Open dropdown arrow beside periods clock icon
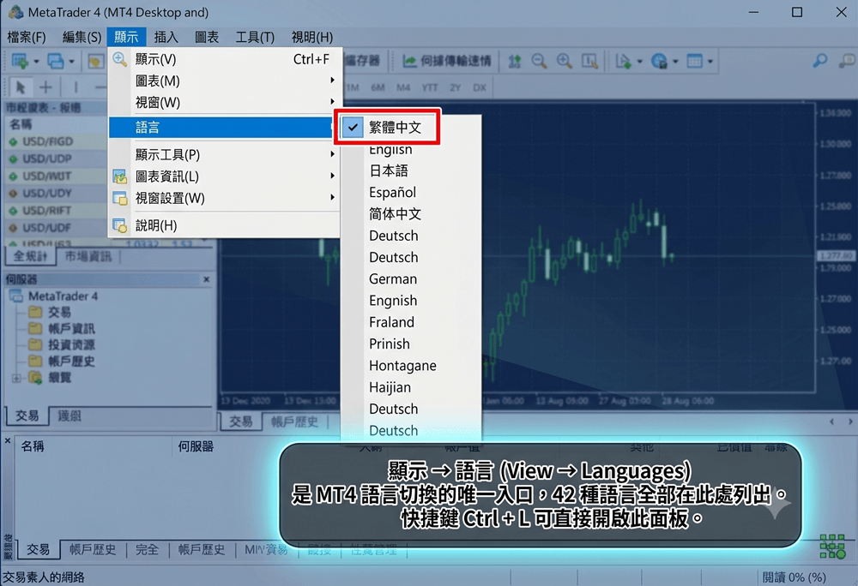This screenshot has width=858, height=586. [x=675, y=61]
